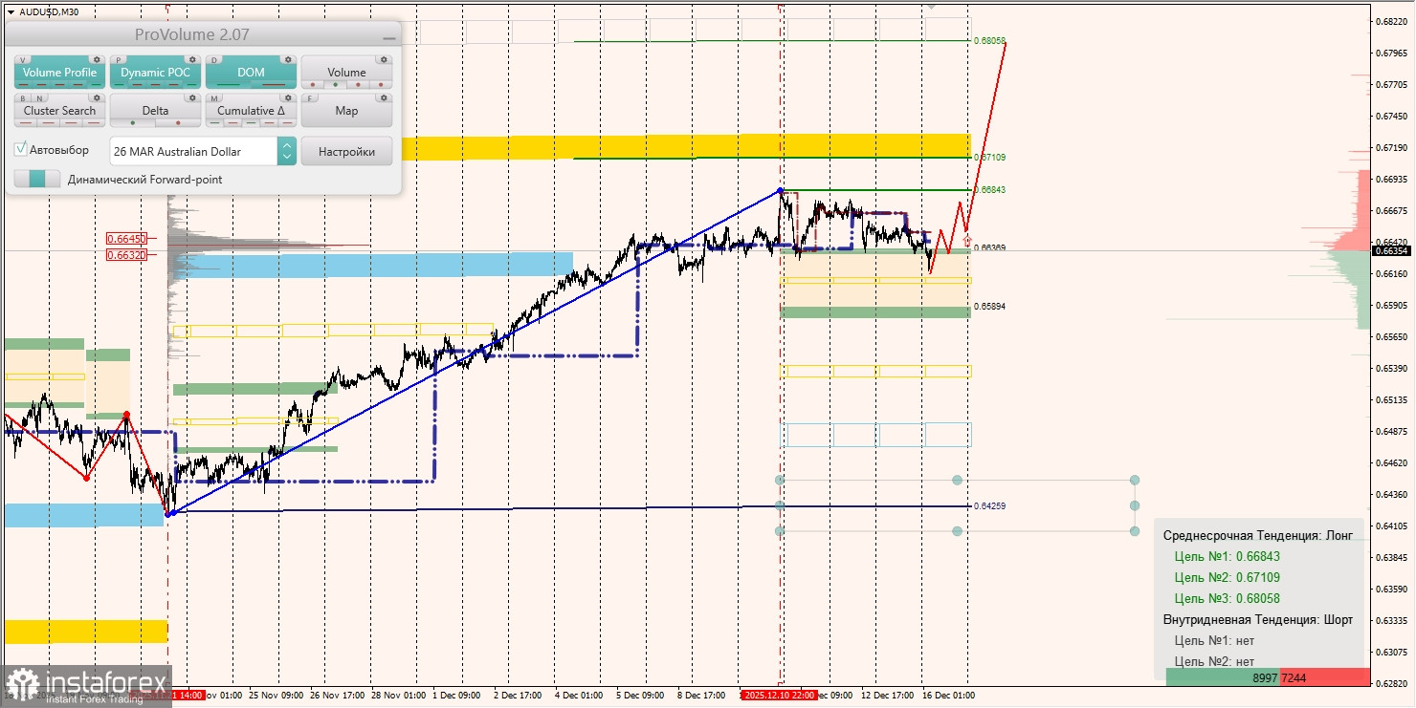1416x708 pixels.
Task: Open the Map settings gear
Action: tap(384, 97)
